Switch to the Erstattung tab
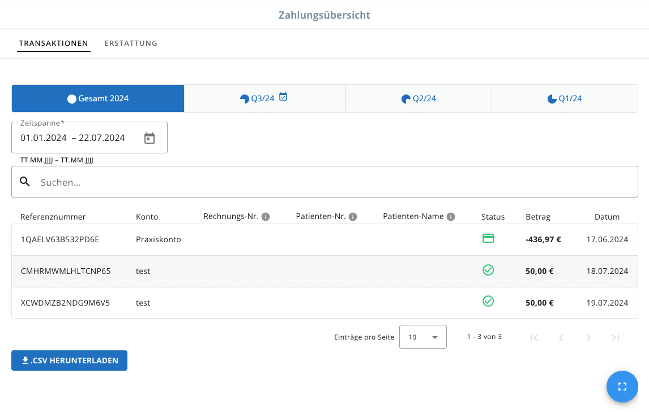The image size is (649, 412). tap(131, 43)
